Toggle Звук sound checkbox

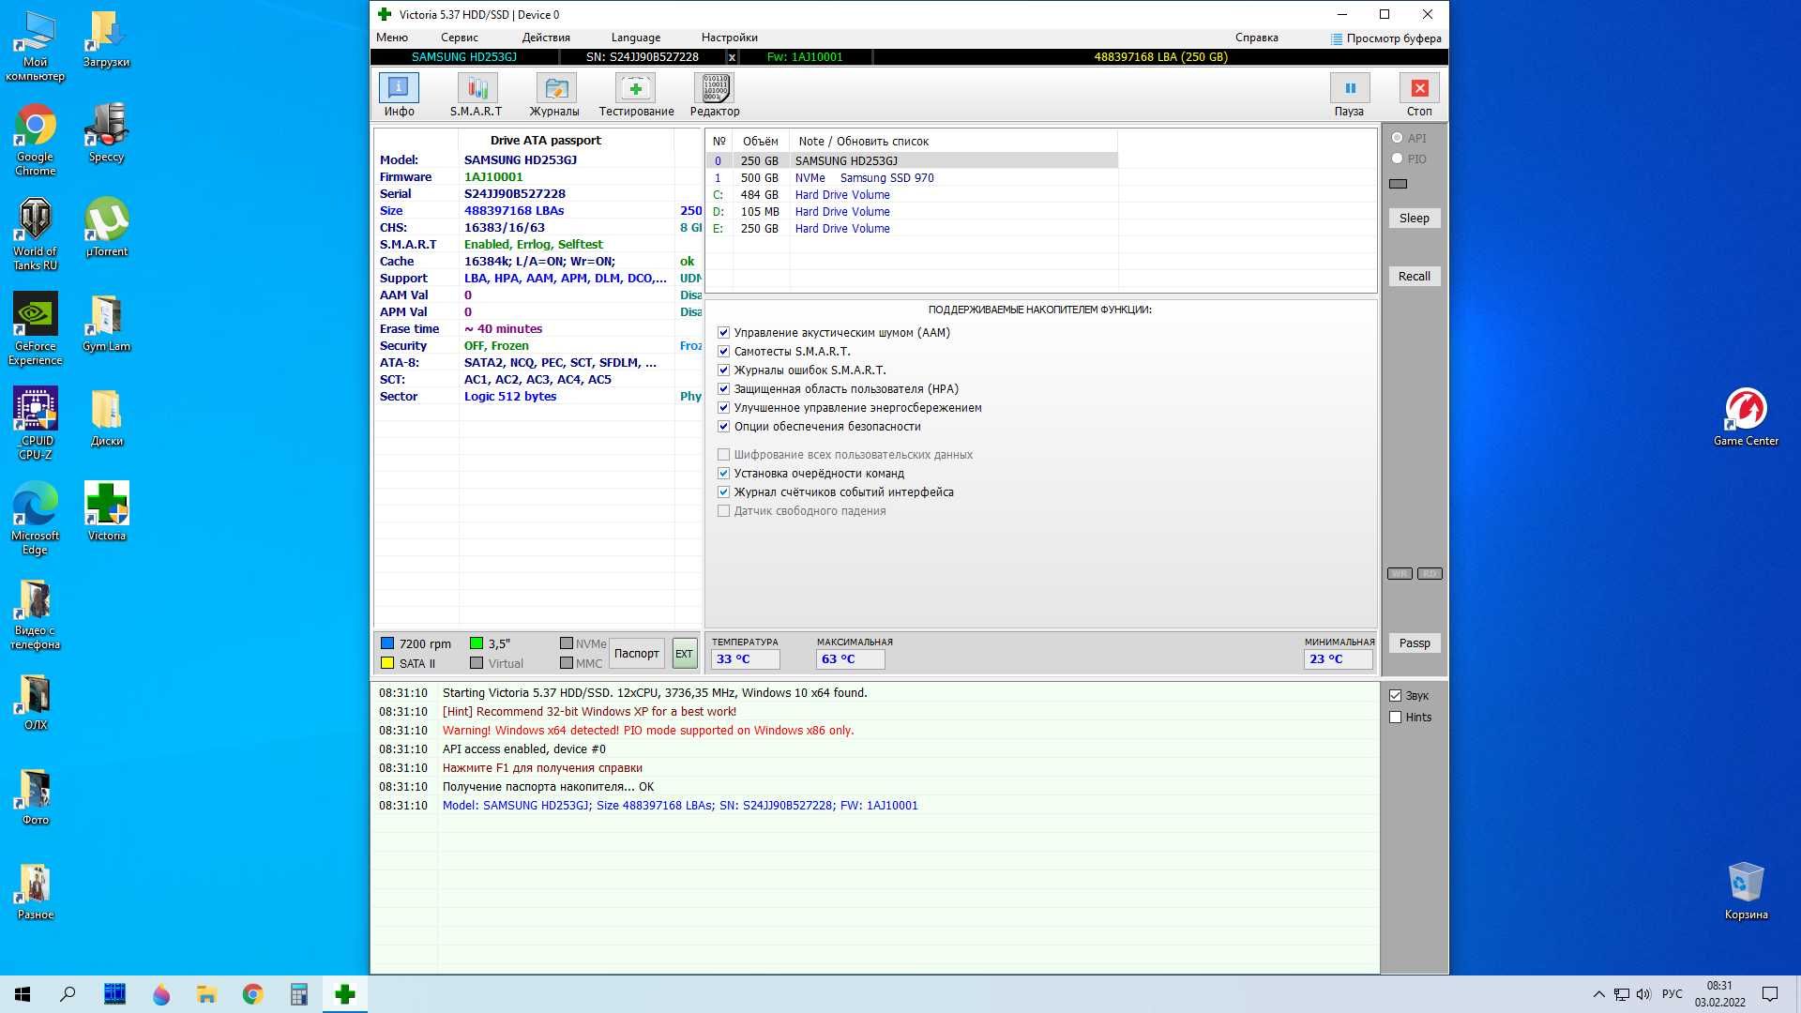[1395, 696]
